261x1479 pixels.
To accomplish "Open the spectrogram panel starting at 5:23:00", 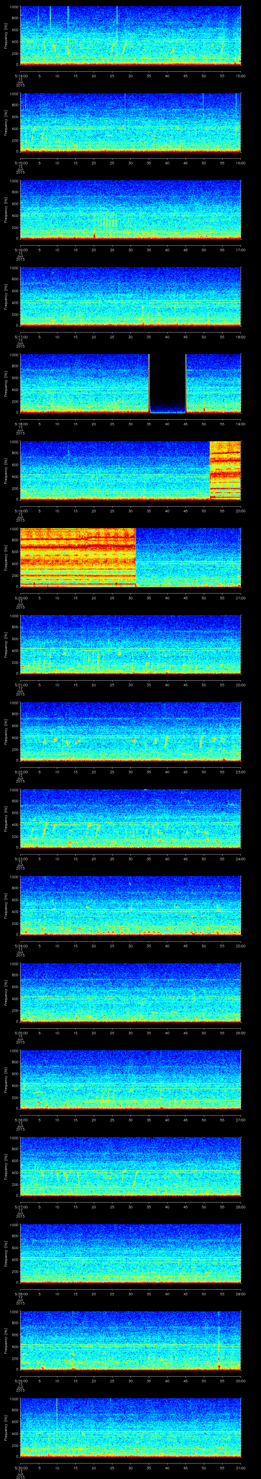I will point(130,819).
